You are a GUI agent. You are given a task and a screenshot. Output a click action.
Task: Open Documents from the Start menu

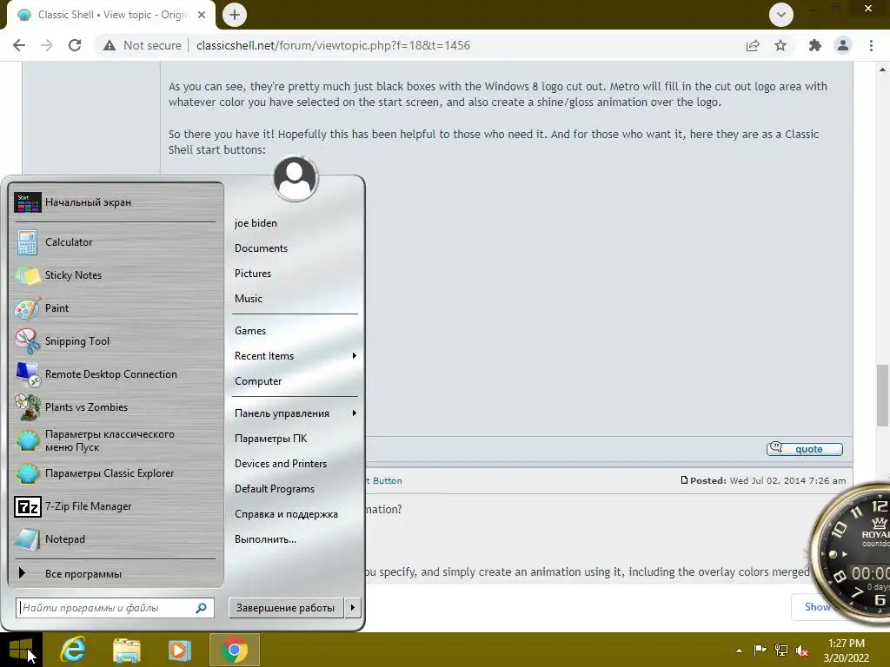[x=261, y=248]
